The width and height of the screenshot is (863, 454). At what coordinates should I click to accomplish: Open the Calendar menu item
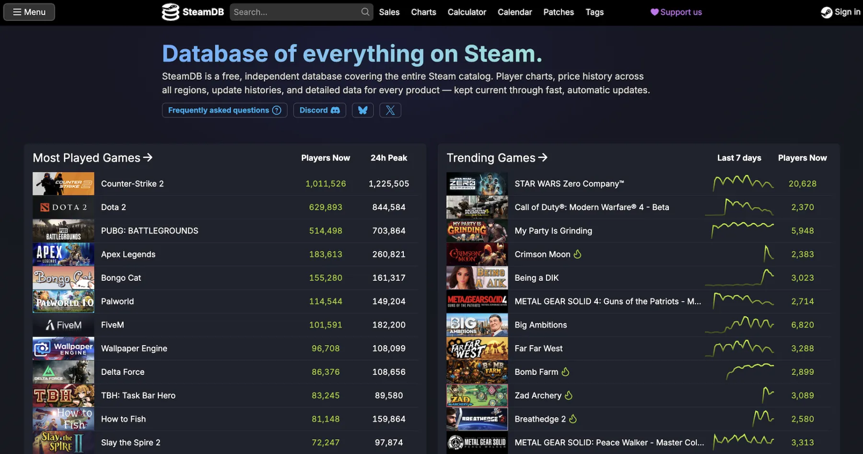pyautogui.click(x=514, y=12)
